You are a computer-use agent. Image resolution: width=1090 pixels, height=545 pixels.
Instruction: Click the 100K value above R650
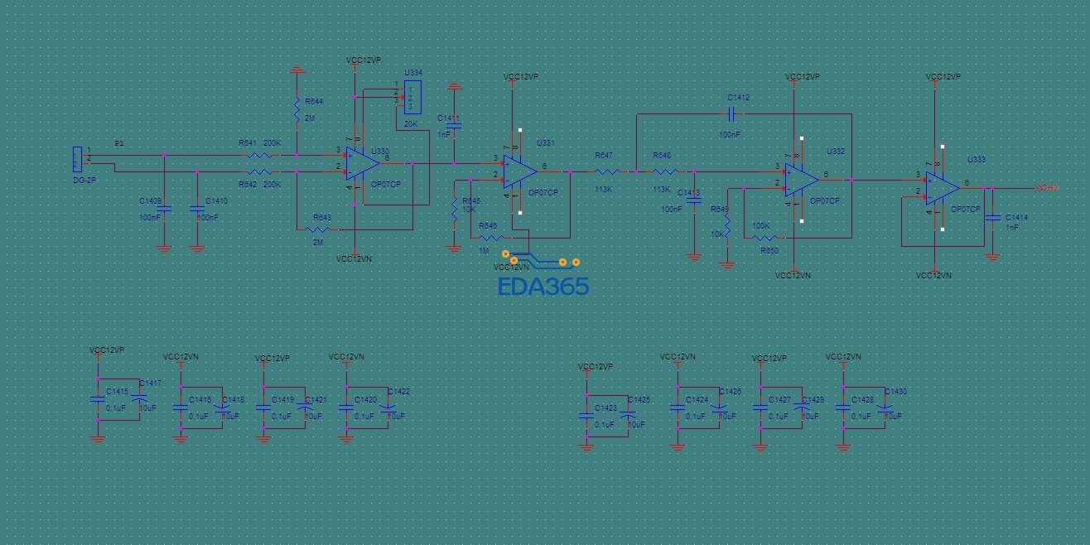tap(760, 225)
